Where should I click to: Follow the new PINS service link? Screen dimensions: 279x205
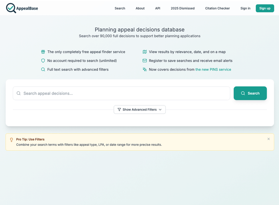click(213, 69)
